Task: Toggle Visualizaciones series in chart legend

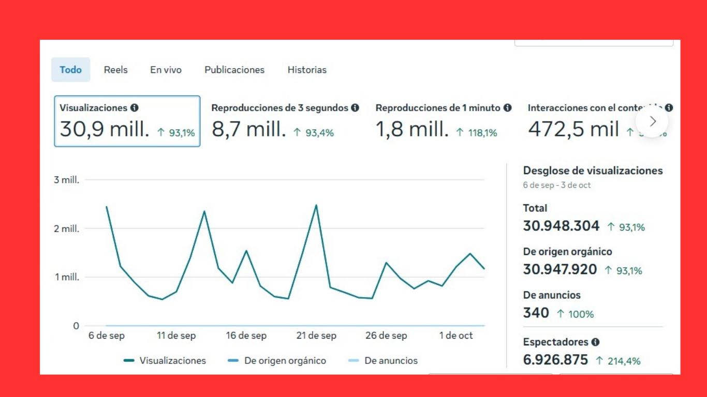Action: click(x=165, y=361)
